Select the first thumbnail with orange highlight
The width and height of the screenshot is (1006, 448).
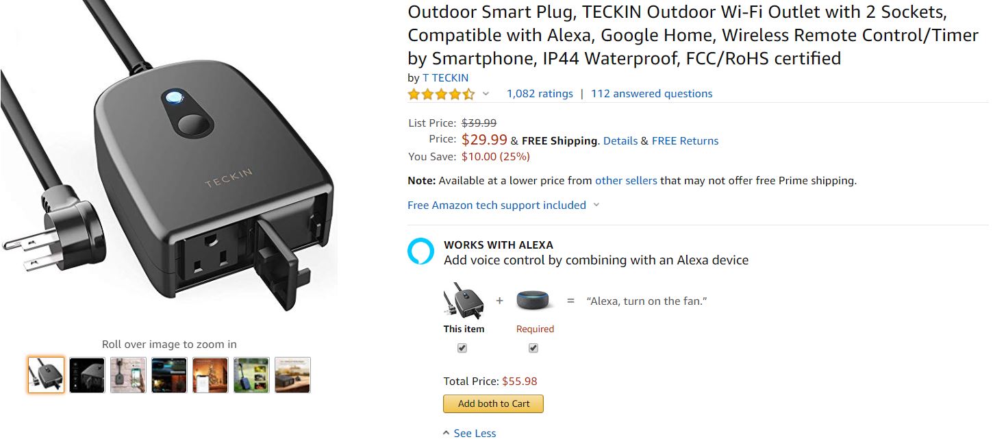pos(46,375)
